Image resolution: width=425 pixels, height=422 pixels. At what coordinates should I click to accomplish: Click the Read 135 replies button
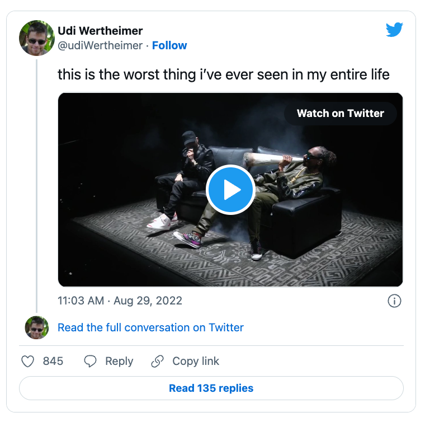tap(211, 388)
